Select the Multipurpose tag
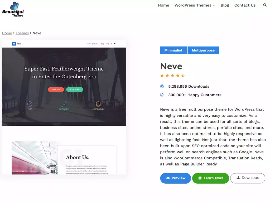Viewport: 270px width, 202px height. [x=203, y=50]
